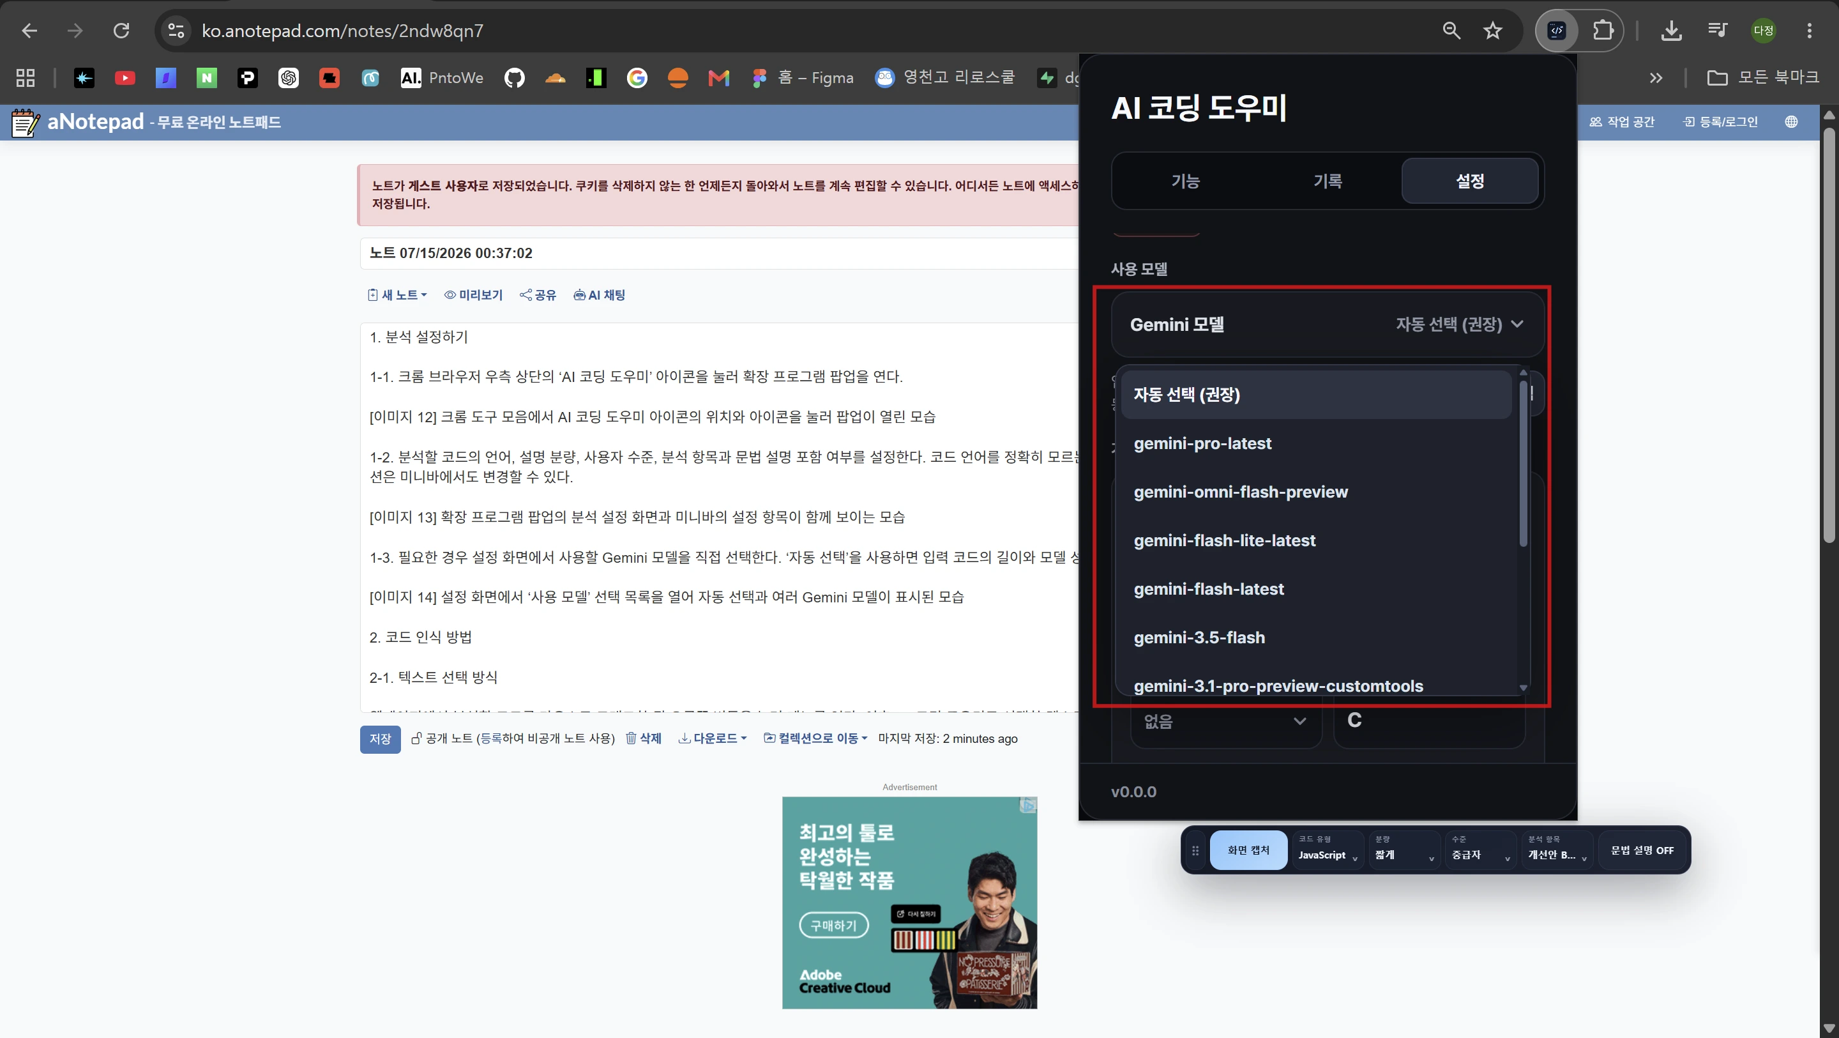Open the media control icon in toolbar
Screen dimensions: 1839x1038
coord(1717,31)
